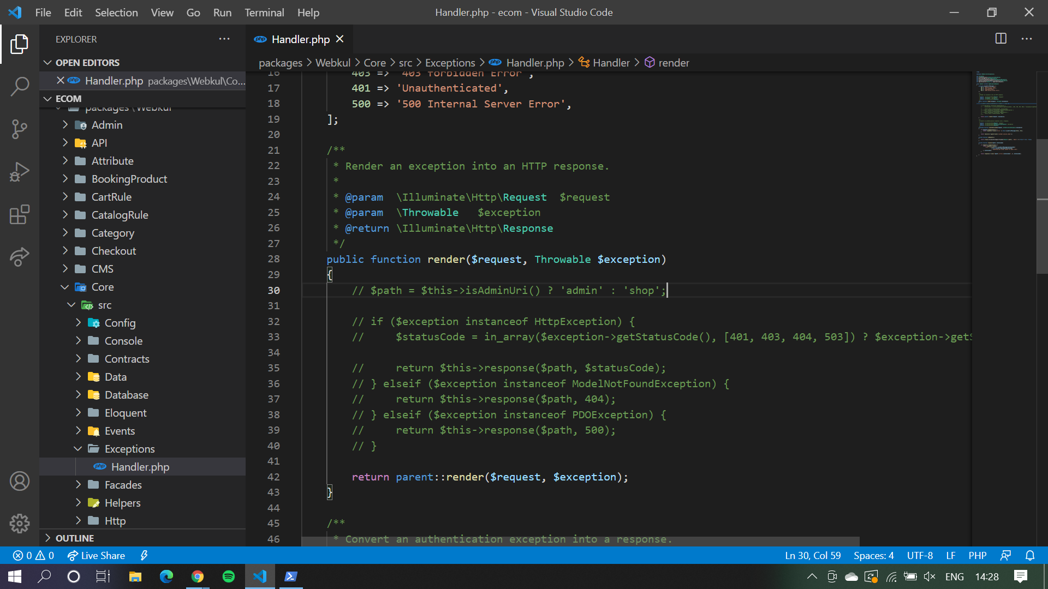Screen dimensions: 1048x589
Task: Open the Extensions view
Action: 20,214
